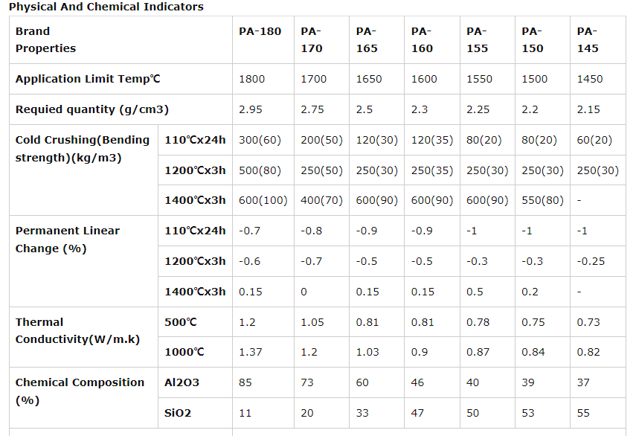Image resolution: width=636 pixels, height=436 pixels.
Task: Click the Requied quantity (g/cm3) row label
Action: coord(91,109)
